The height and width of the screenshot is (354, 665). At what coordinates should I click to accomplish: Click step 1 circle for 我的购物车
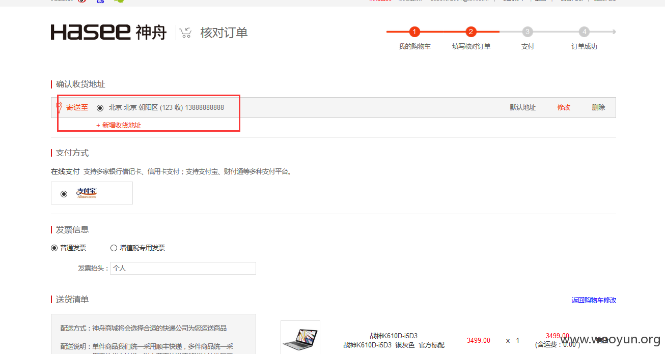[414, 32]
